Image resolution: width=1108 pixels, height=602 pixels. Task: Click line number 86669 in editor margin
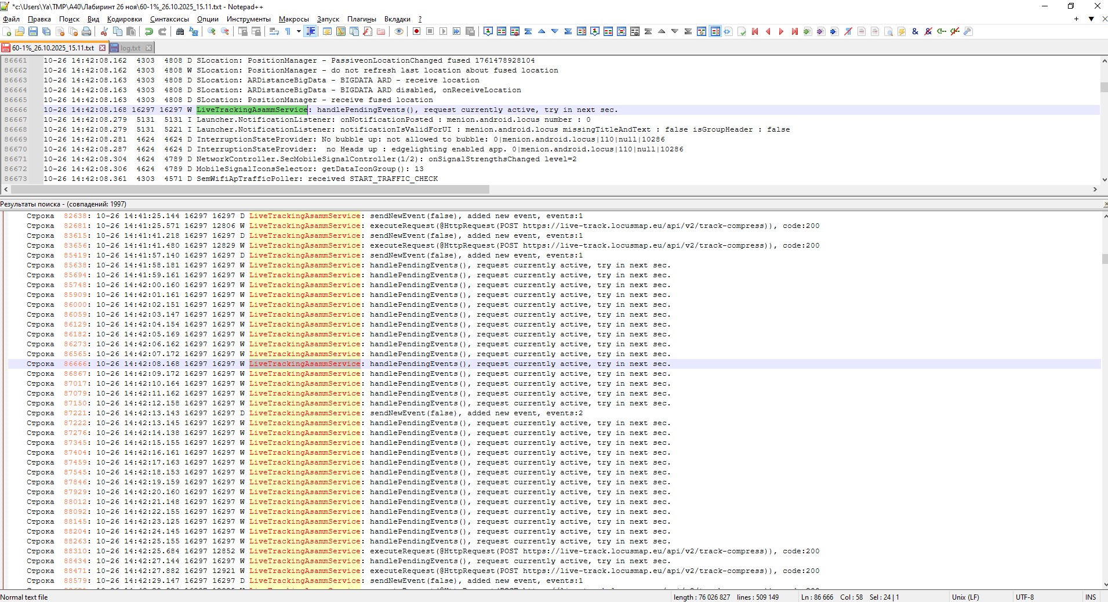pos(16,139)
